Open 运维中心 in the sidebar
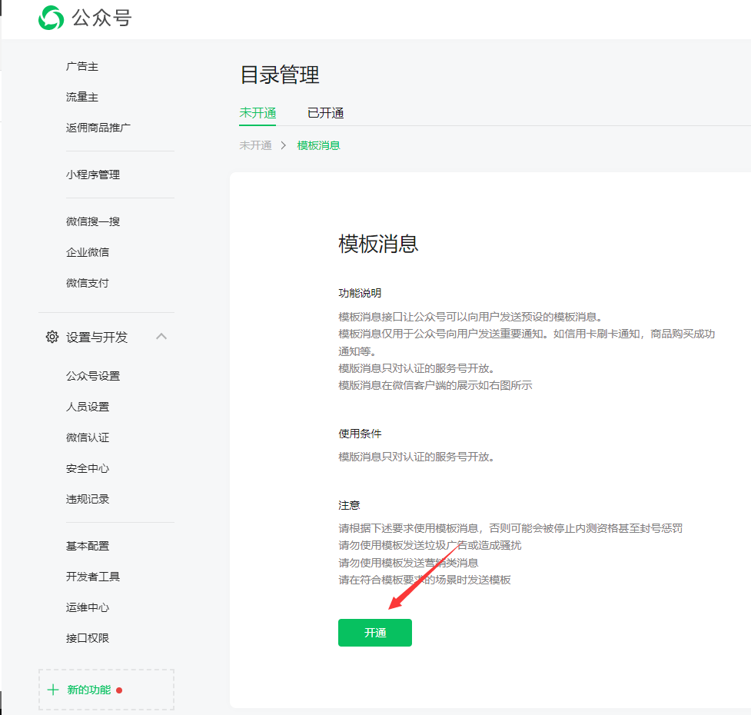Image resolution: width=751 pixels, height=715 pixels. pos(87,607)
